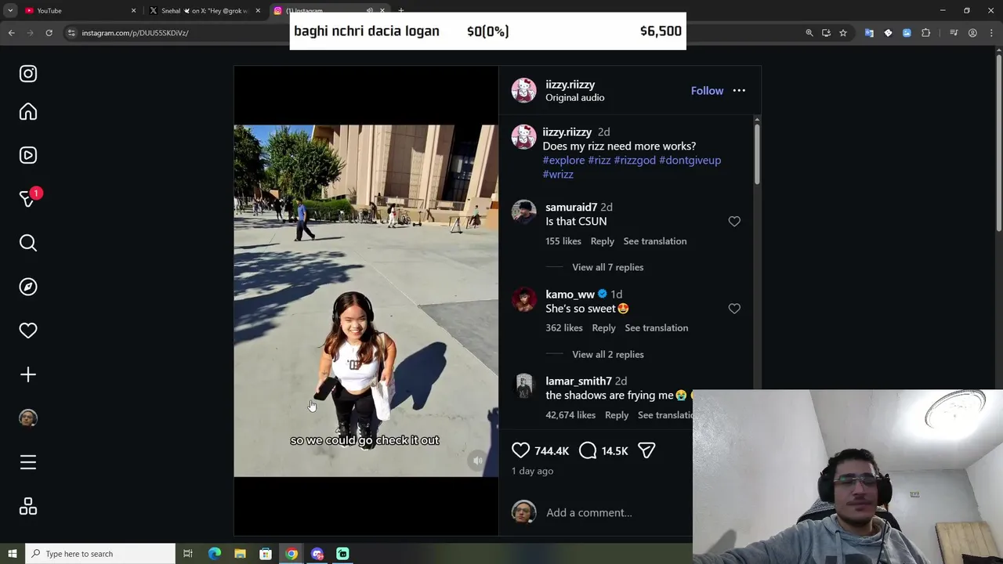The height and width of the screenshot is (564, 1003).
Task: Bookmark this page with star icon
Action: [x=843, y=33]
